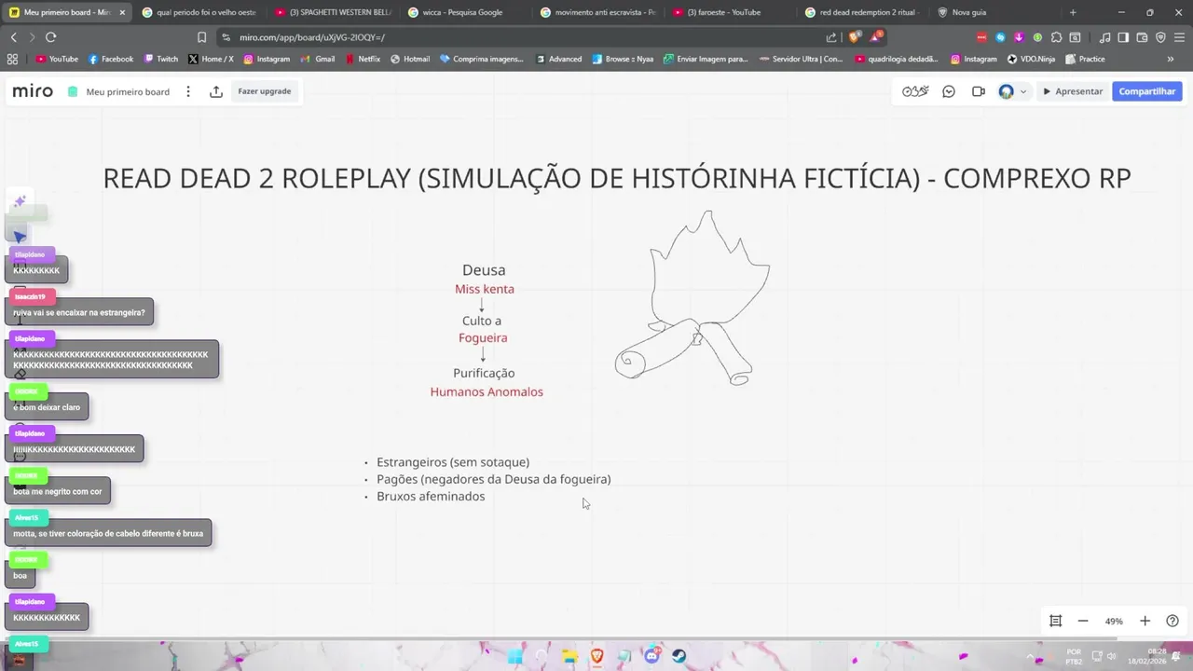This screenshot has width=1193, height=671.
Task: Open Brave Rewards triangle icon
Action: tap(876, 37)
